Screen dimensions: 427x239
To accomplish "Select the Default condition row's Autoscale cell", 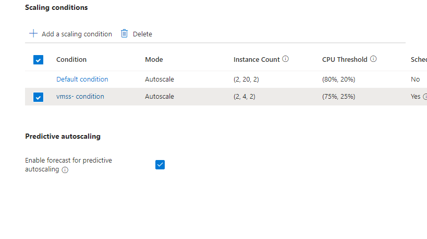I will tap(160, 79).
